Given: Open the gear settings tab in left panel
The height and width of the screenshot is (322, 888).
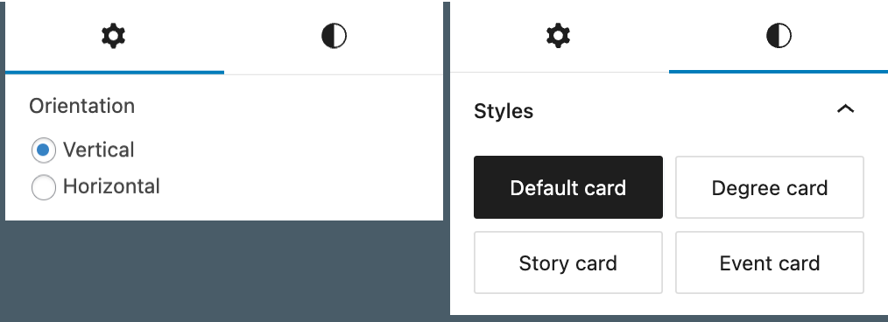Looking at the screenshot, I should [x=113, y=37].
